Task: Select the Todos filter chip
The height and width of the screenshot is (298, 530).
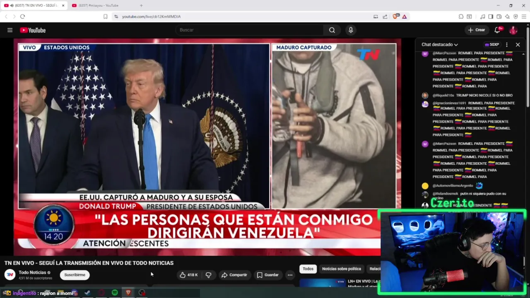Action: [308, 269]
